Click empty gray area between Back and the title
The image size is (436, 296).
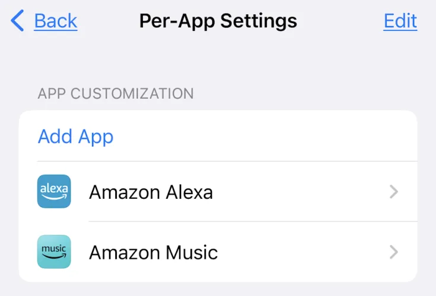tap(108, 21)
